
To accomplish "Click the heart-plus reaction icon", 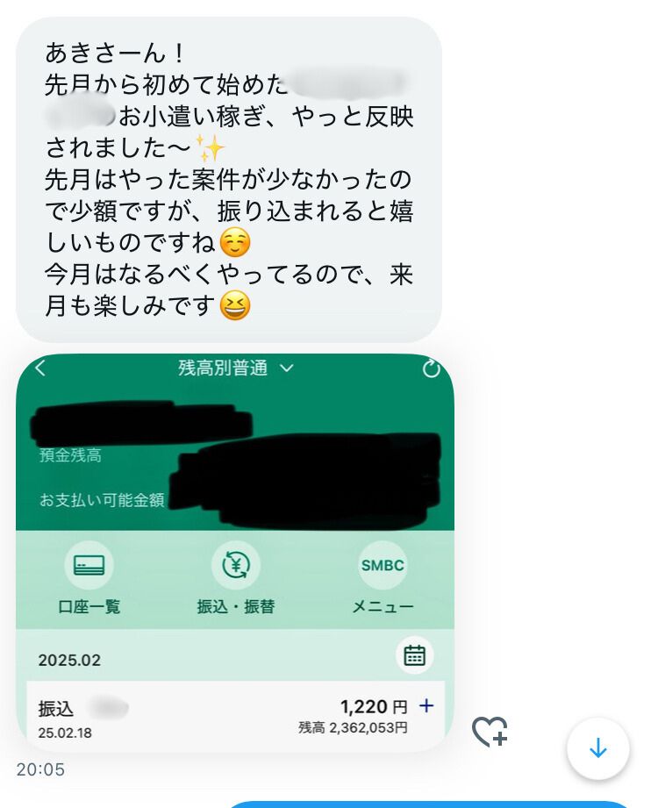I will point(490,731).
